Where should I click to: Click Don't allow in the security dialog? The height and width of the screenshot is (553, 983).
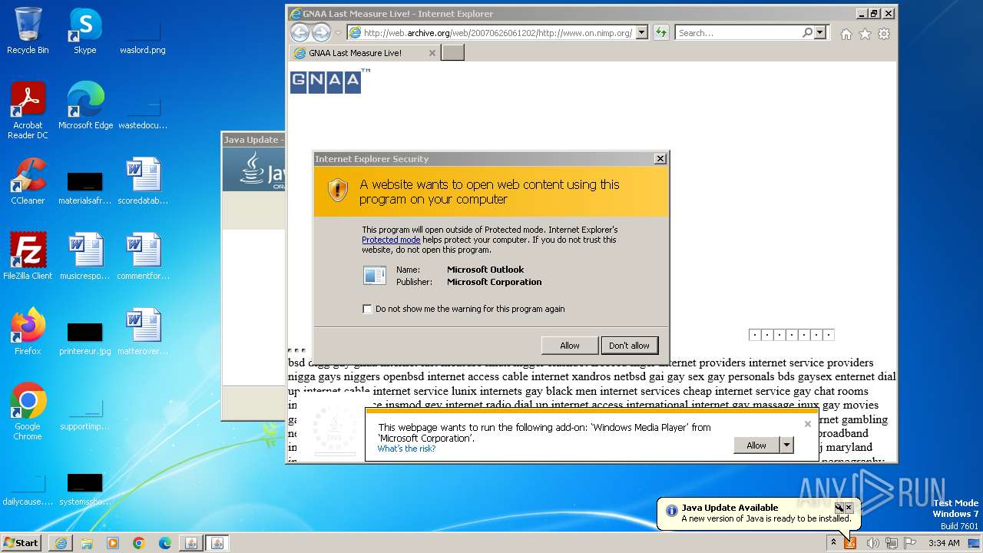point(629,346)
